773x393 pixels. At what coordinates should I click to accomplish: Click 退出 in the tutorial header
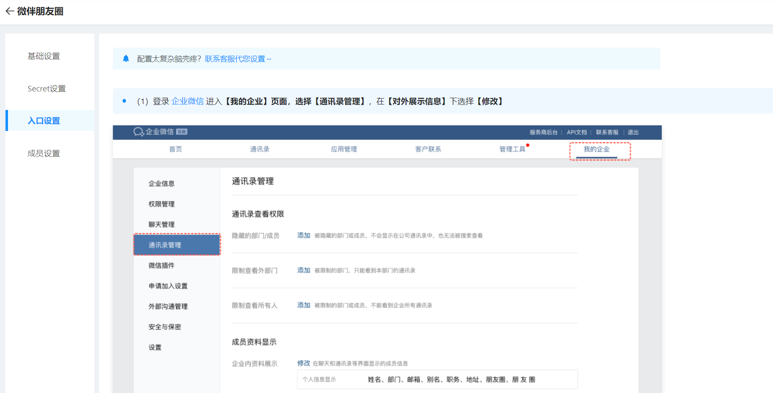[x=633, y=132]
